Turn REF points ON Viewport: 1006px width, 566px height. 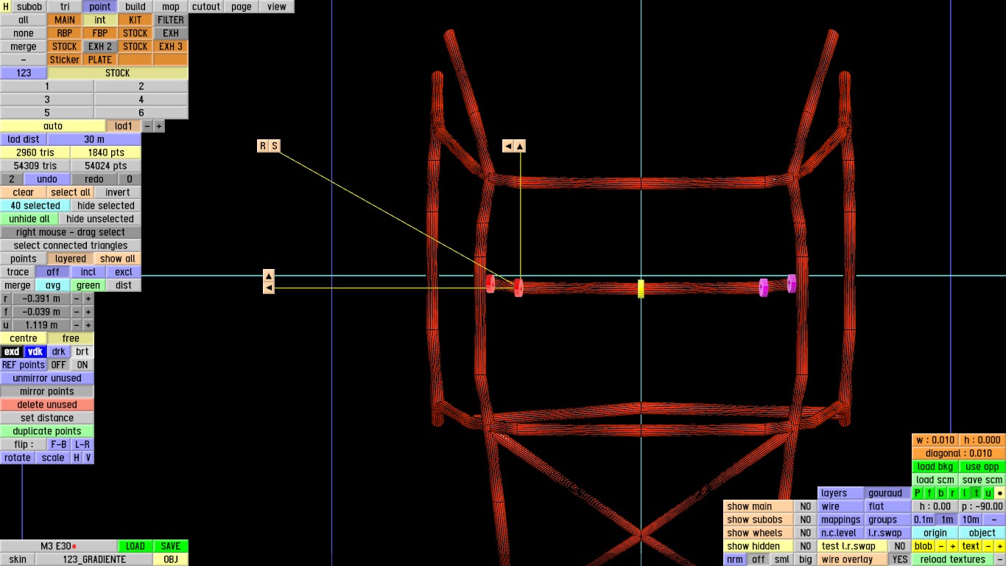[82, 365]
